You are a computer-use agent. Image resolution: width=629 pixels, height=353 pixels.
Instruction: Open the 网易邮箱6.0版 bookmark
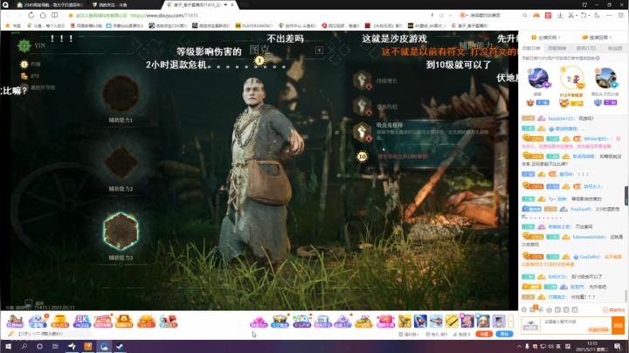86,25
